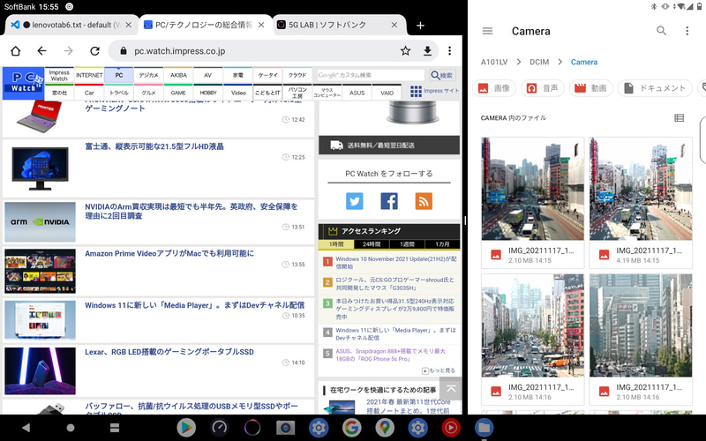Open PC Watch logo home link
Screen dimensions: 706x441
(x=24, y=83)
